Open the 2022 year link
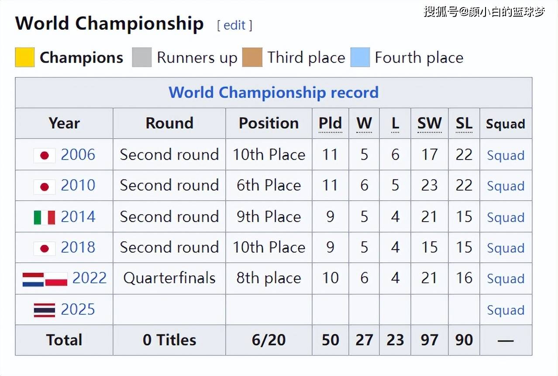This screenshot has width=558, height=376. click(89, 278)
